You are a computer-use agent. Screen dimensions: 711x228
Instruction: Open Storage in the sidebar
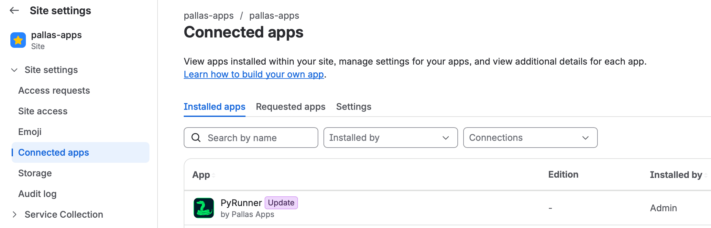35,173
